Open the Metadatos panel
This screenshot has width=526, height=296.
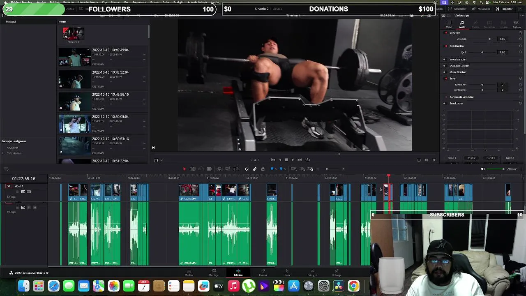(x=481, y=9)
